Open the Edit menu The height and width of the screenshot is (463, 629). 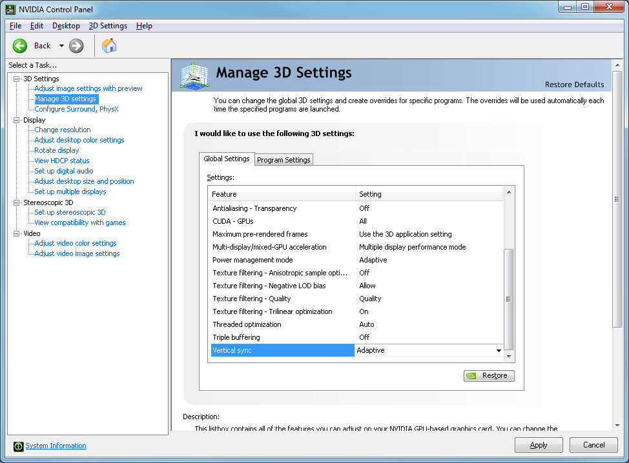point(37,26)
